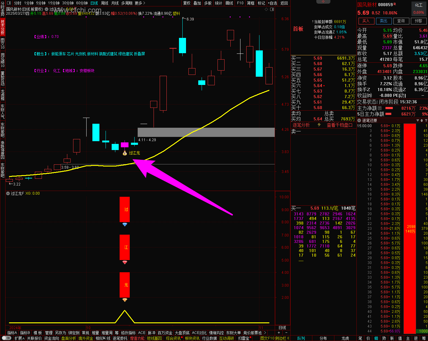Toggle 叠加 overlay mode
The height and width of the screenshot is (341, 428).
tap(197, 3)
